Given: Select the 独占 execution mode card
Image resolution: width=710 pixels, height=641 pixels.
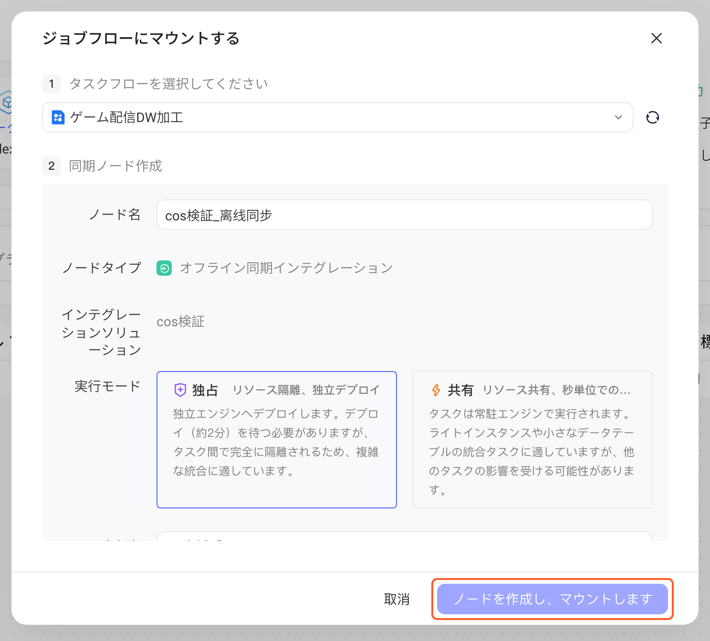Looking at the screenshot, I should point(277,440).
